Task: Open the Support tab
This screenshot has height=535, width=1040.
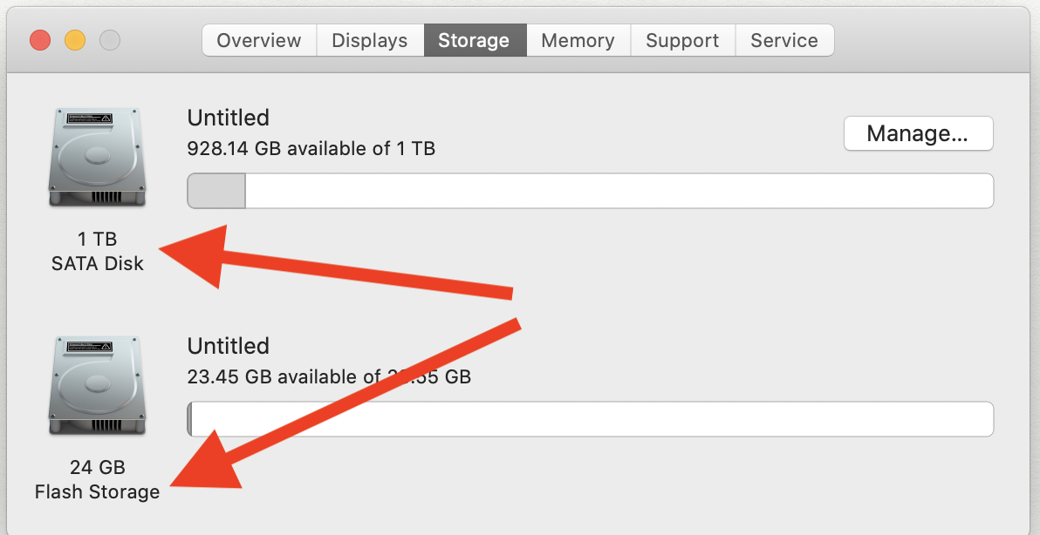Action: 682,40
